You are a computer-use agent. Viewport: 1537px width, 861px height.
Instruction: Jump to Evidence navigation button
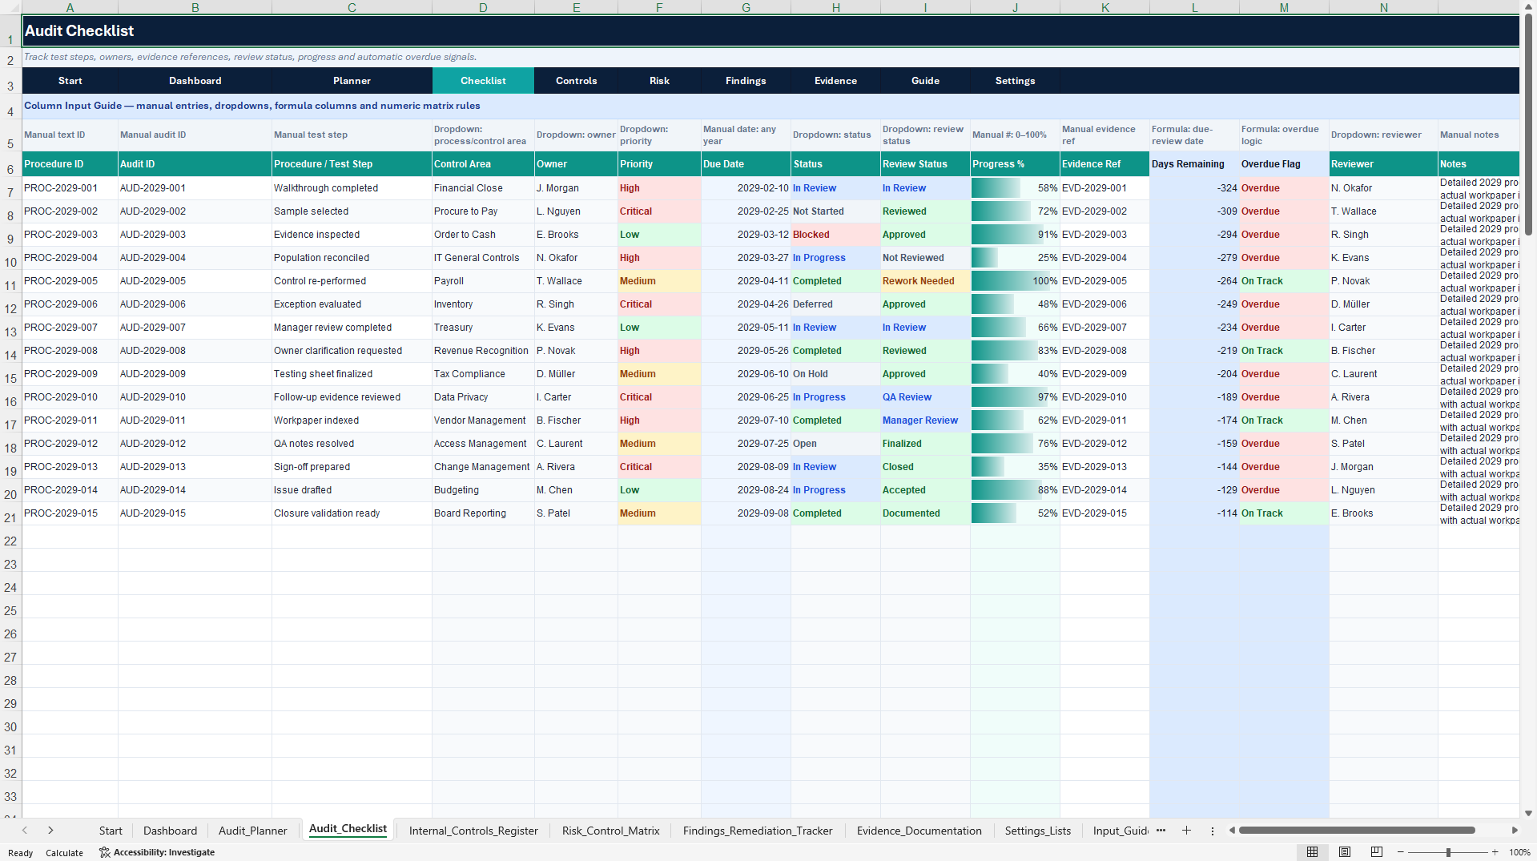pyautogui.click(x=835, y=81)
